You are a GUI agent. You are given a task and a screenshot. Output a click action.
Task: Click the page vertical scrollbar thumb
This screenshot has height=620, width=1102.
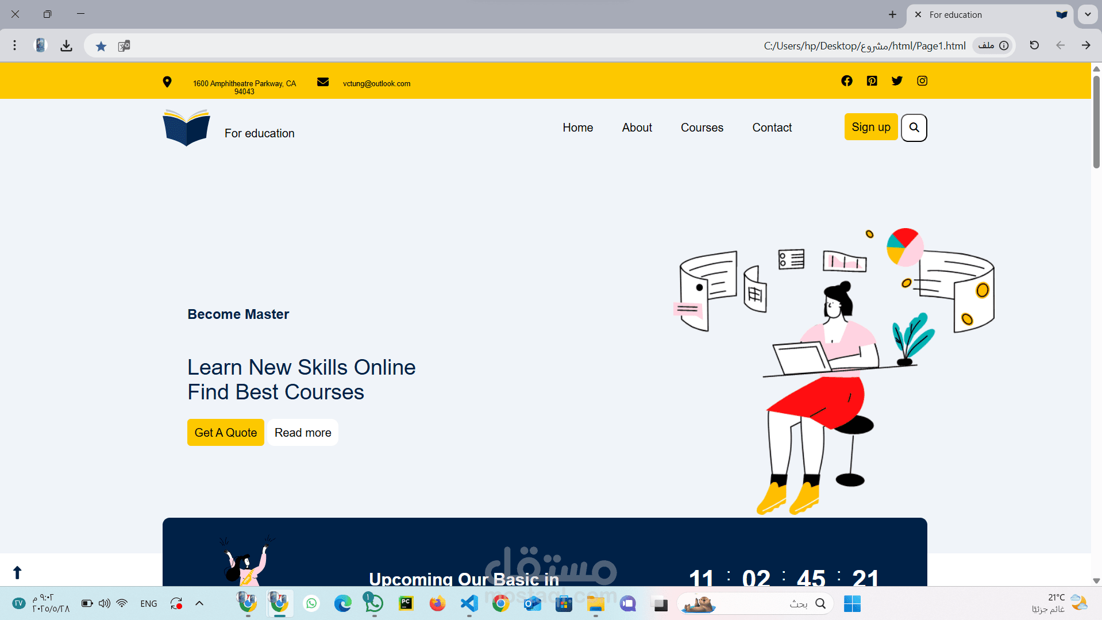1096,122
